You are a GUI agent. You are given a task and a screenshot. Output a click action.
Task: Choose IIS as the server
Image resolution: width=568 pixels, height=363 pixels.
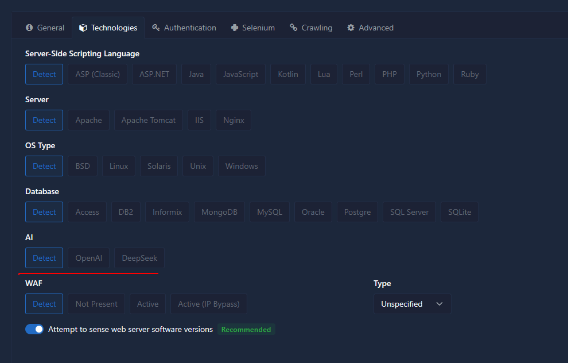[x=199, y=120]
